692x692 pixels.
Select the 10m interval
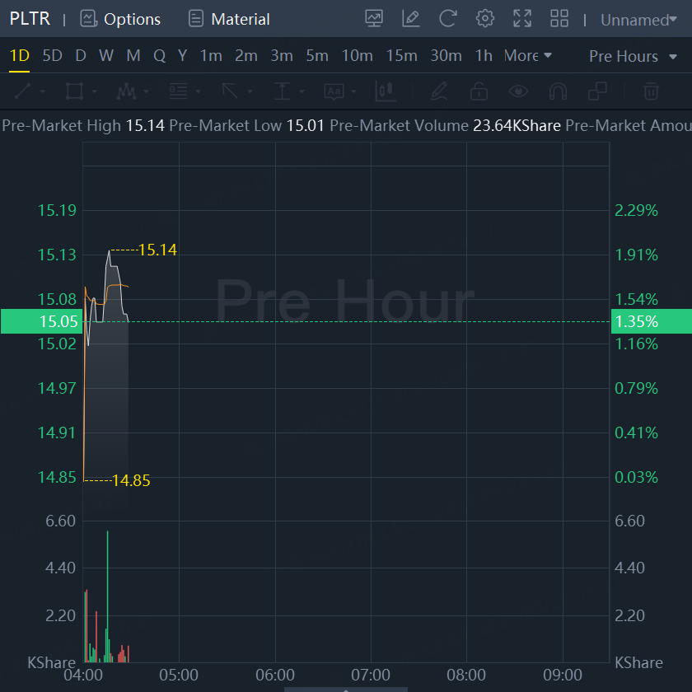coord(357,56)
